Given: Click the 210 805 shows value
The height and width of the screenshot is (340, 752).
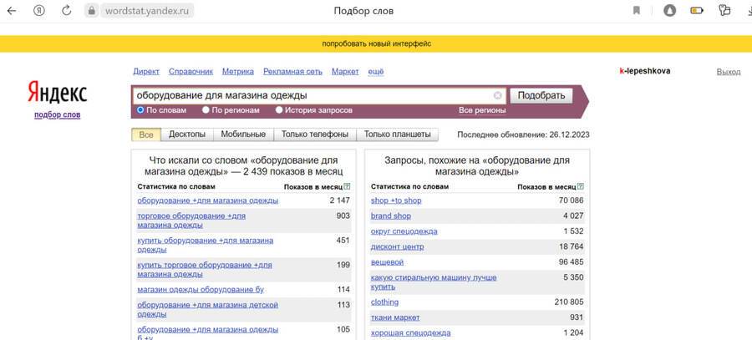Looking at the screenshot, I should click(569, 302).
